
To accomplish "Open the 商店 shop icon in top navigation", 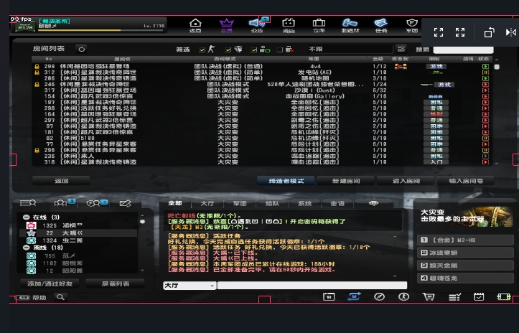I will 289,25.
